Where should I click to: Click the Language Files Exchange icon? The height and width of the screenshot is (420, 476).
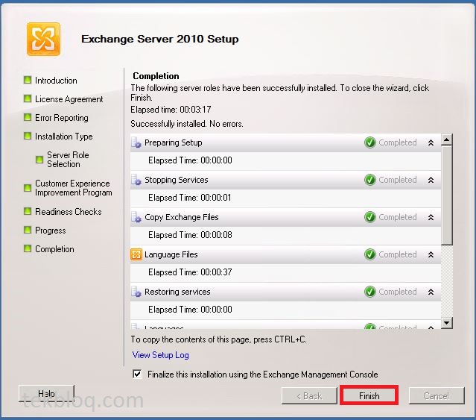(136, 254)
